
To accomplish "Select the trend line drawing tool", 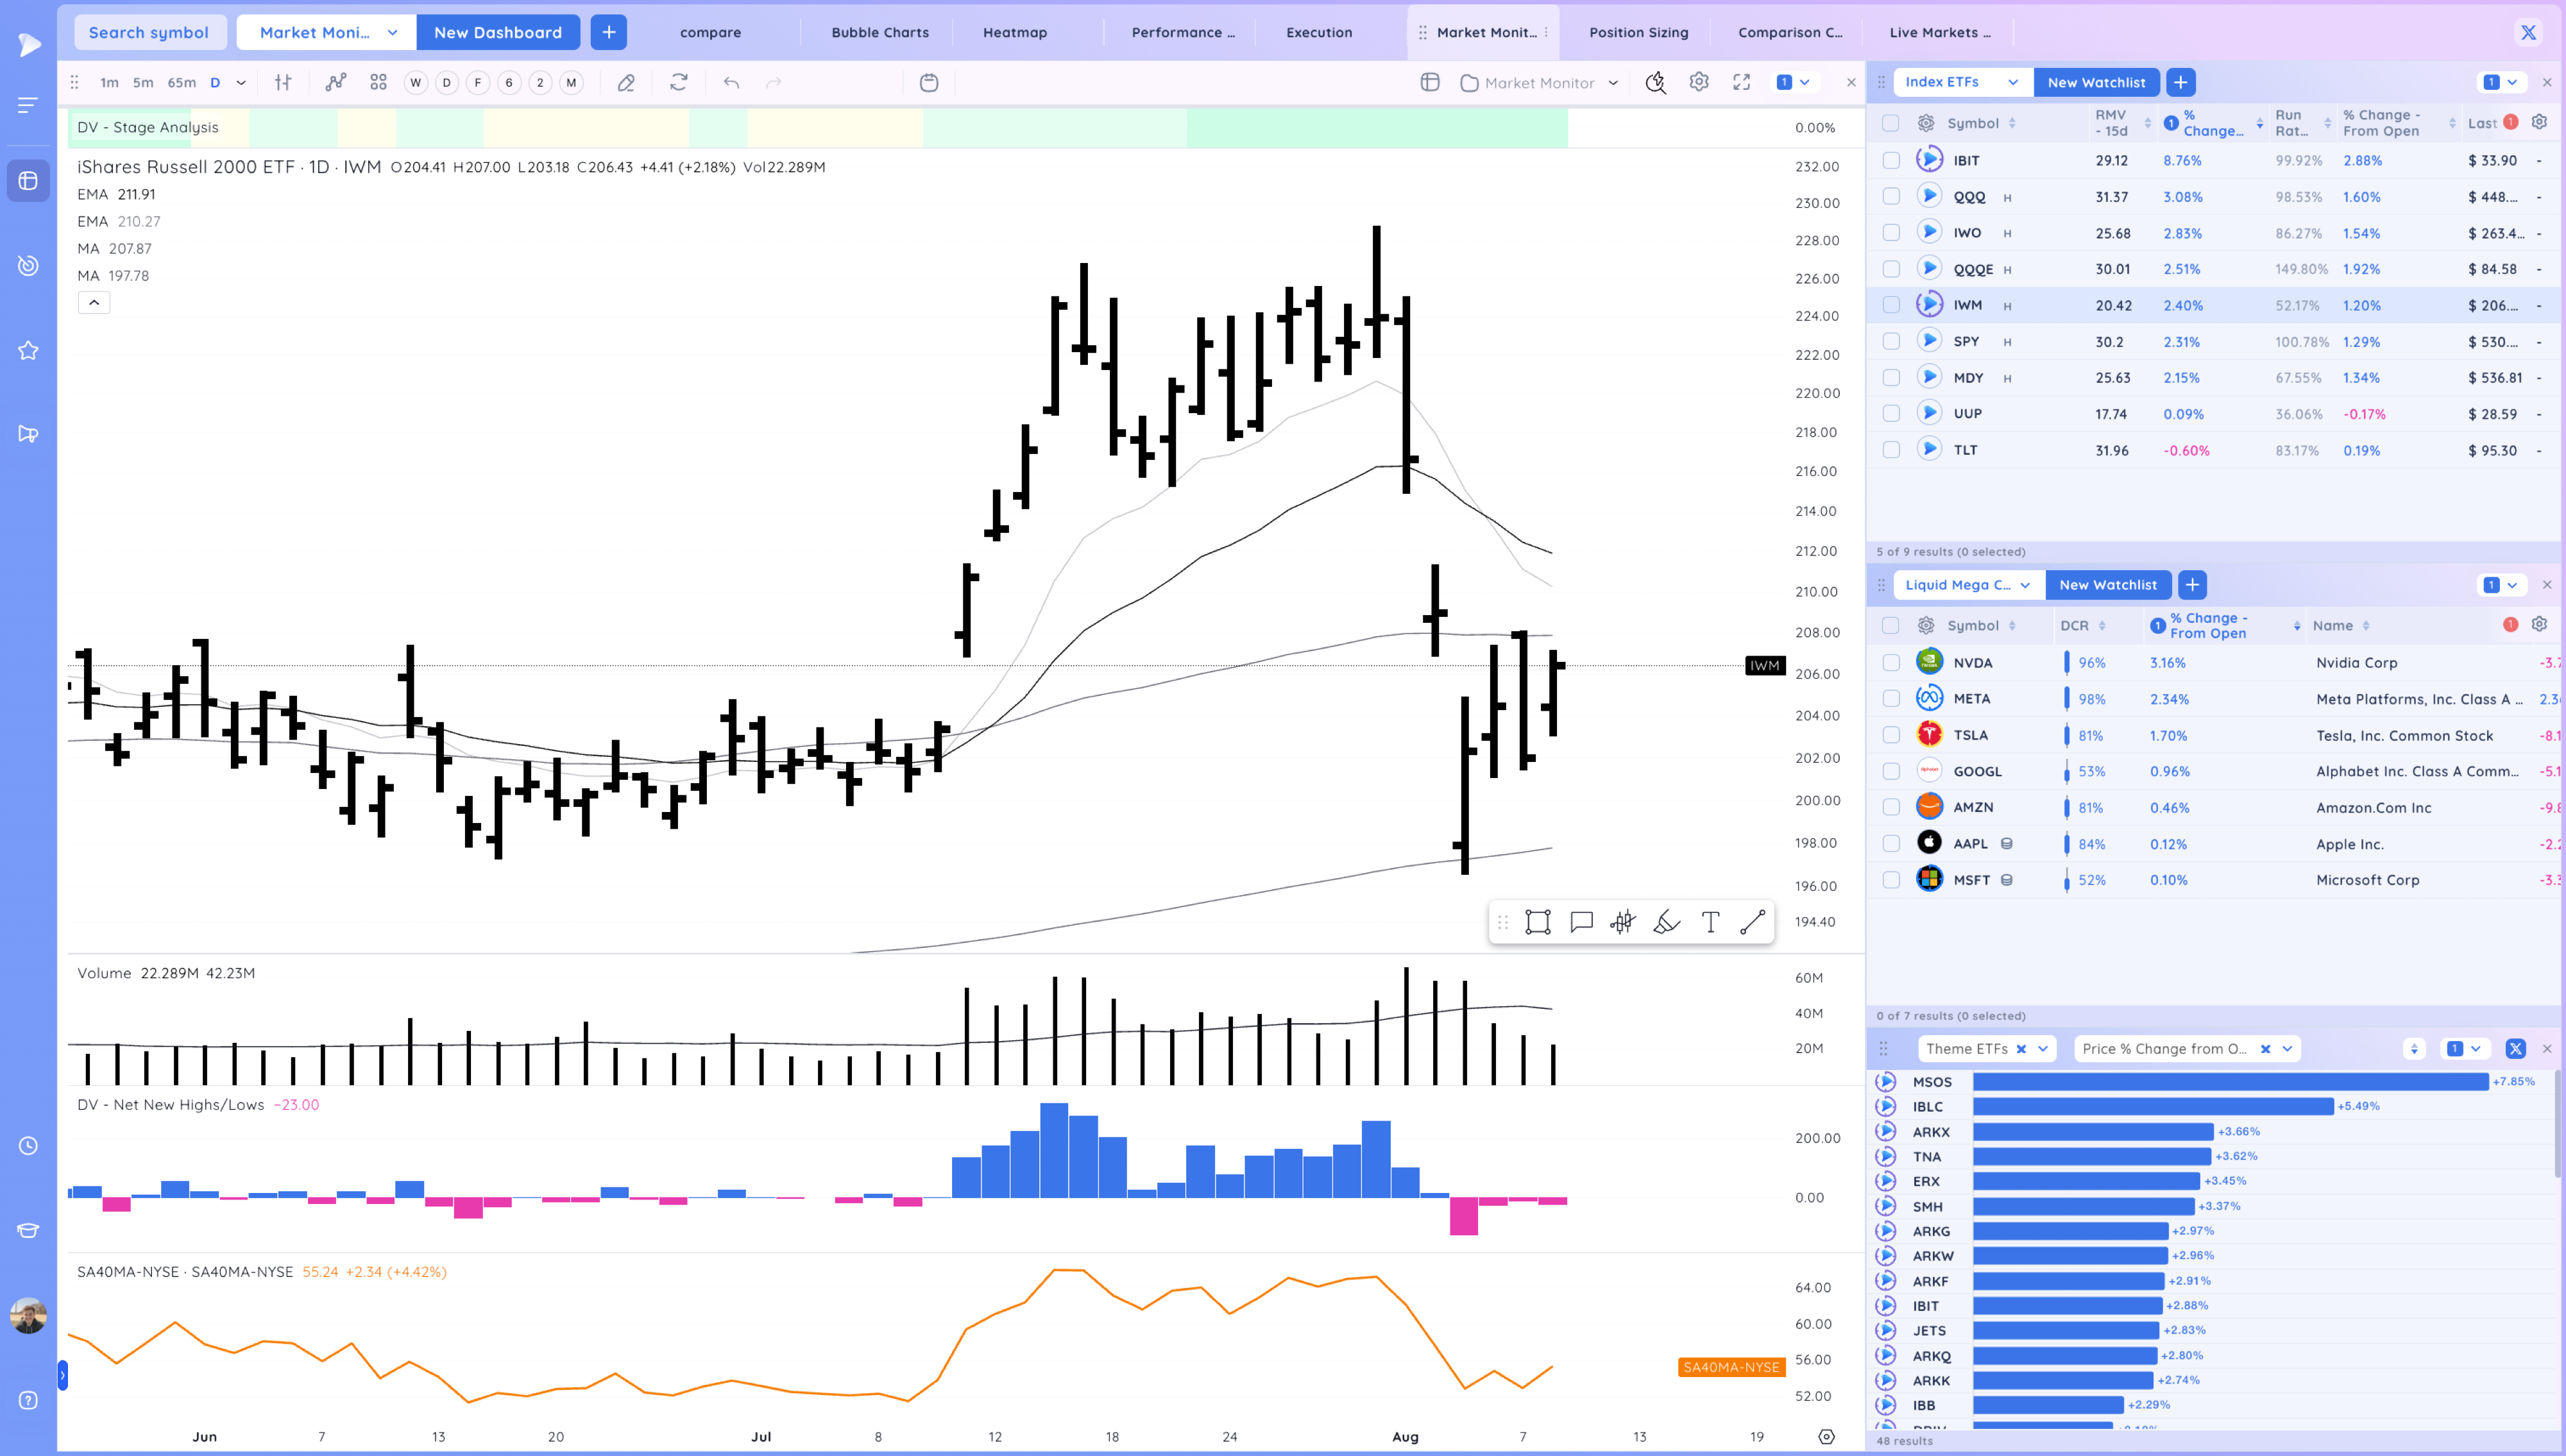I will pyautogui.click(x=1753, y=922).
